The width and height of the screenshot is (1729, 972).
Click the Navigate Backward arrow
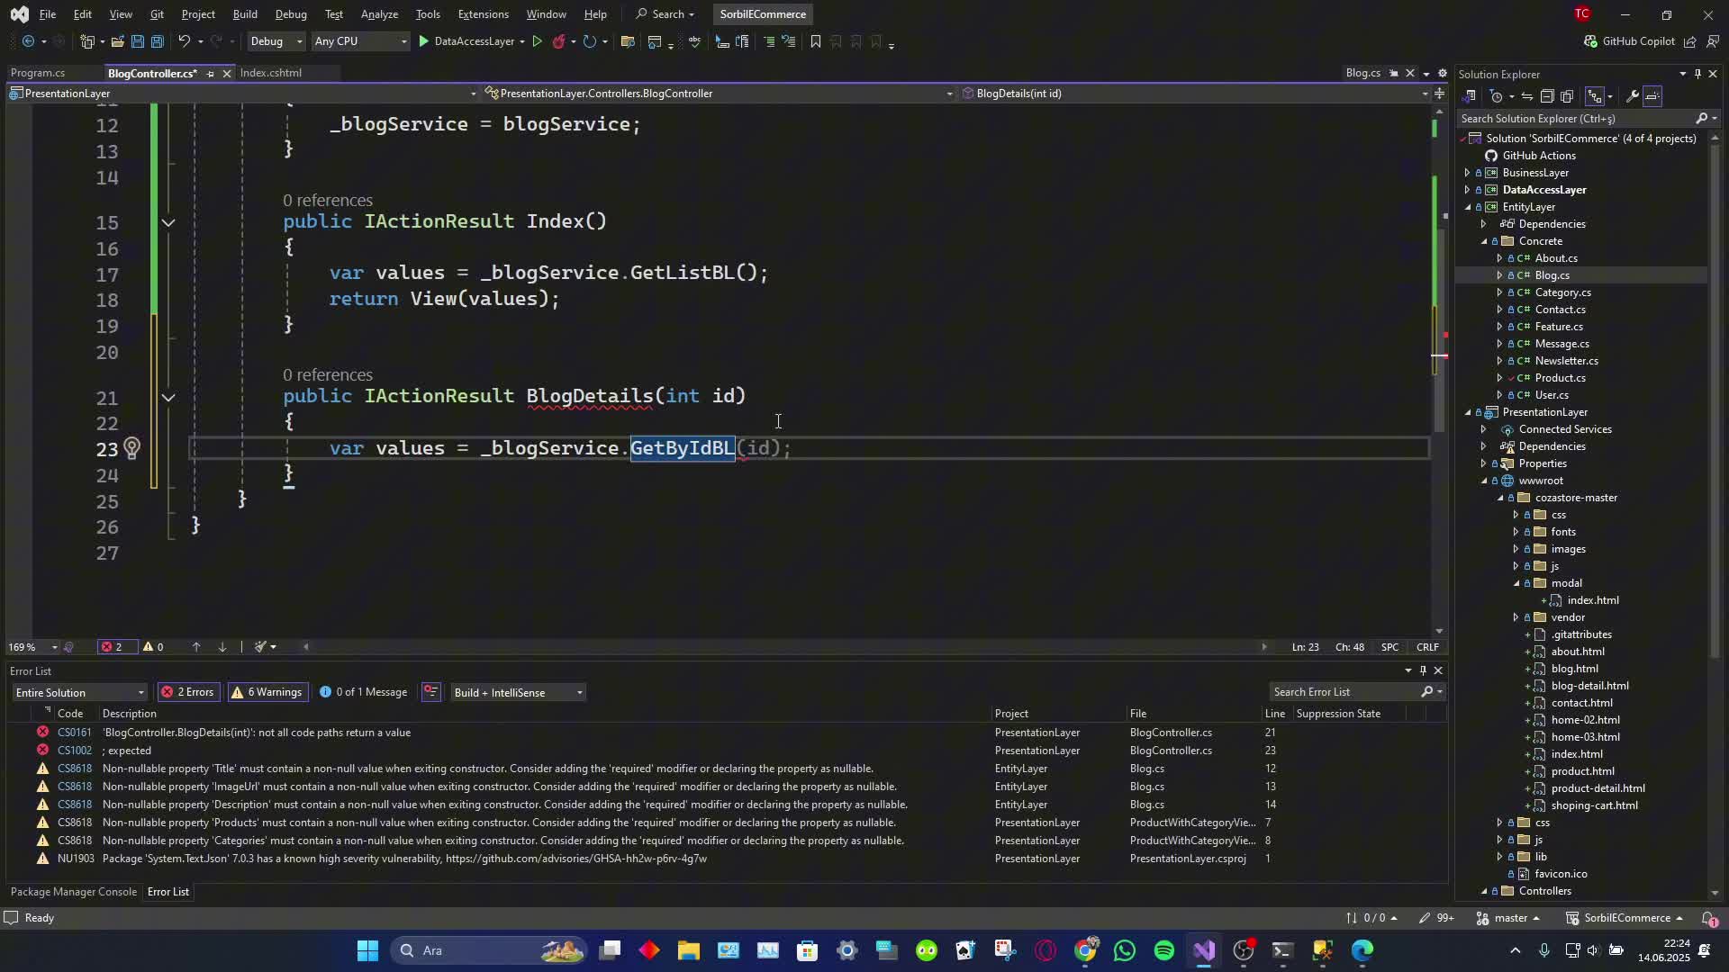point(28,41)
